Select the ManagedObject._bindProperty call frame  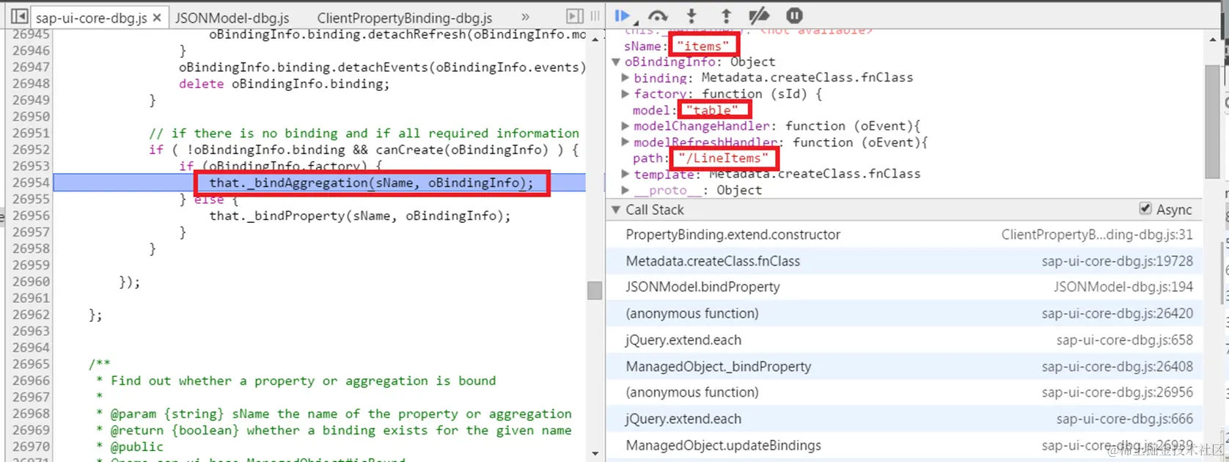coord(904,367)
